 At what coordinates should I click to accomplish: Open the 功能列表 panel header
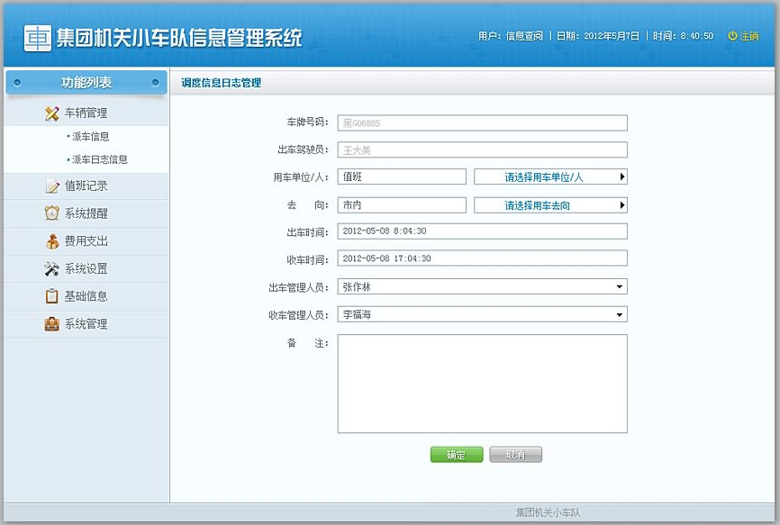86,81
